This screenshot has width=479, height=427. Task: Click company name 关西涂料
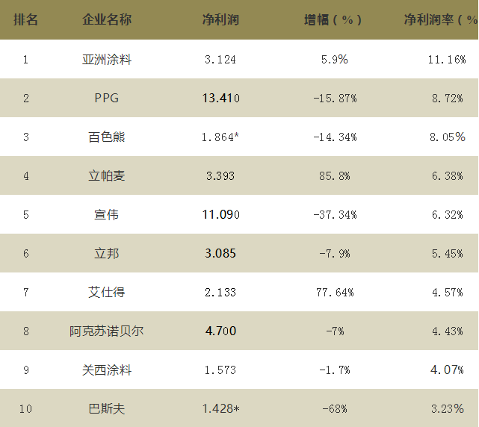(106, 370)
